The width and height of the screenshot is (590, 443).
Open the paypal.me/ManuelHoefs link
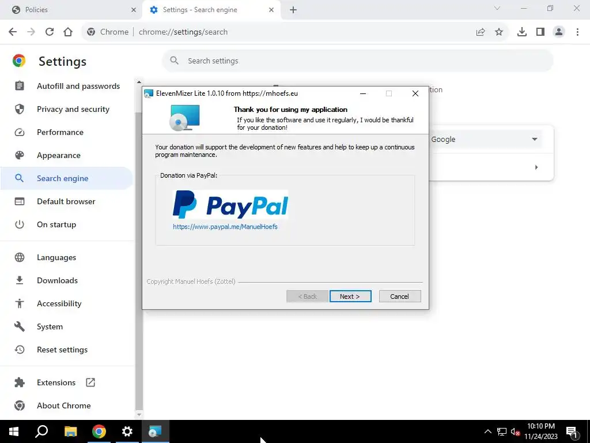[x=225, y=227]
